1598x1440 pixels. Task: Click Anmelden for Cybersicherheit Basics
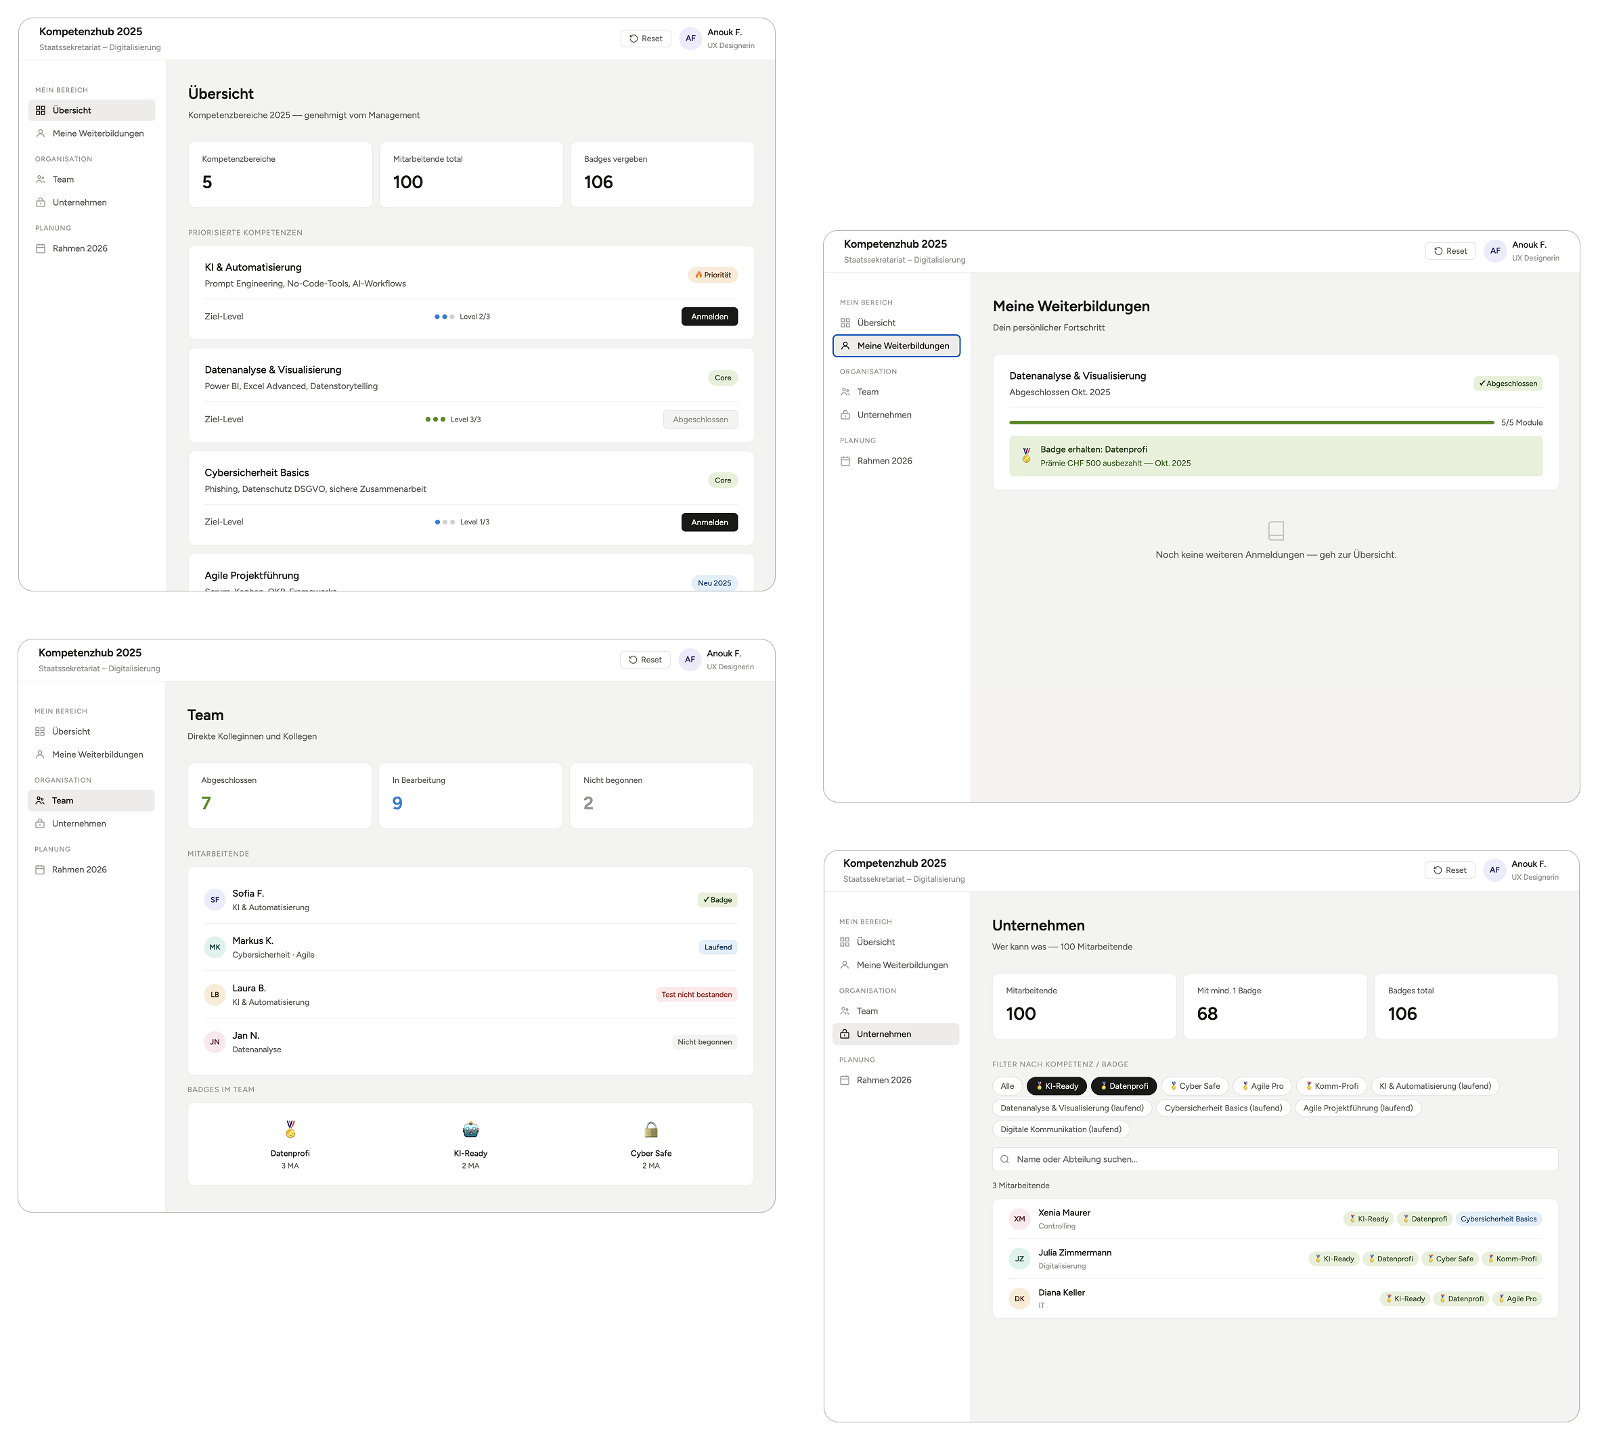click(x=709, y=522)
